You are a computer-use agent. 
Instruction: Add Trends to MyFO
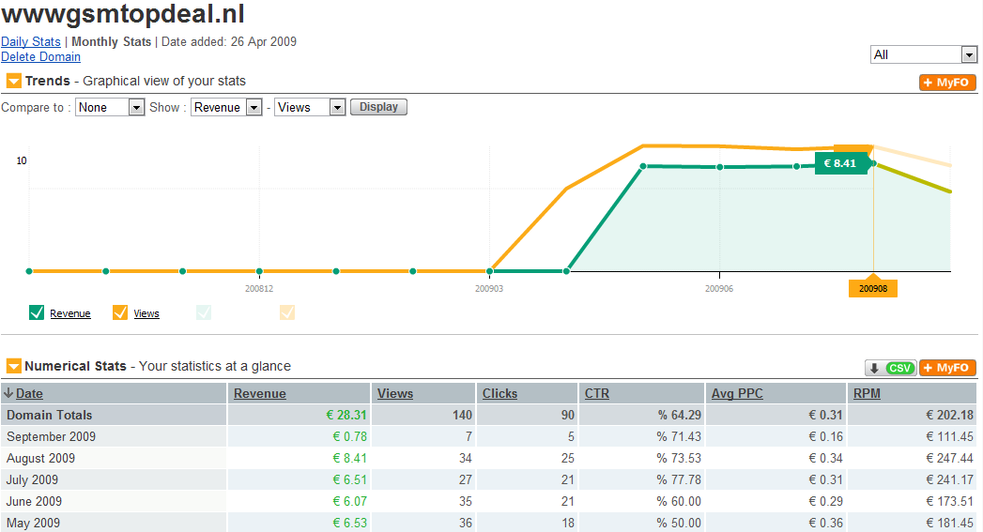pos(948,82)
